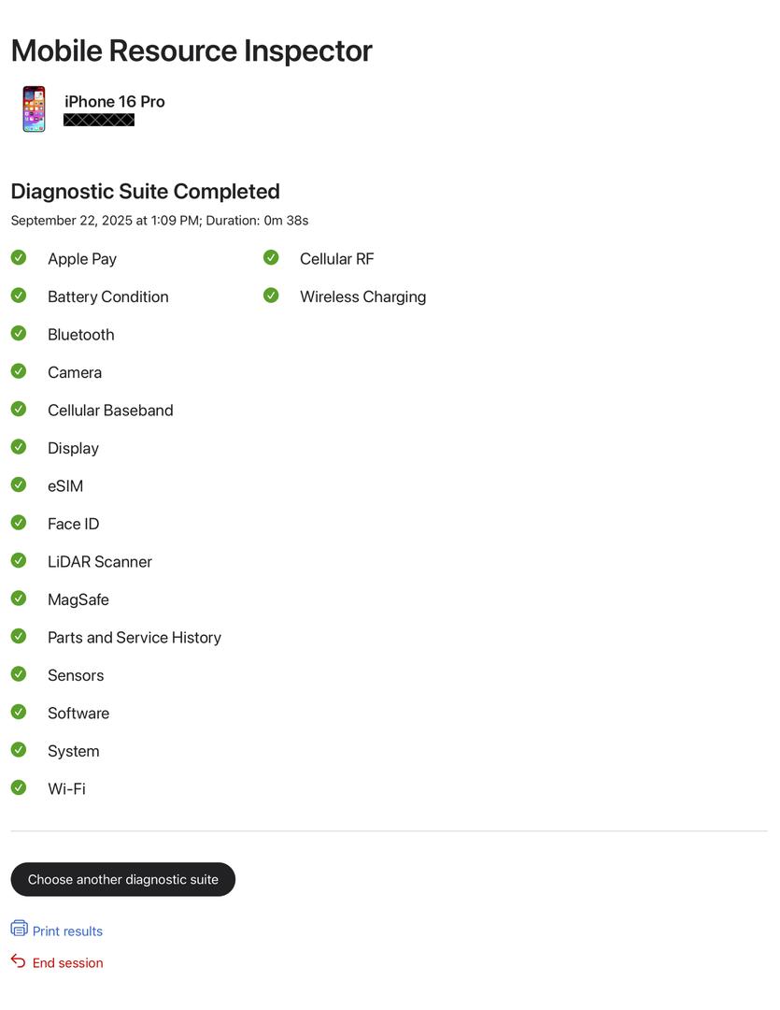Choose another diagnostic suite

click(x=123, y=879)
